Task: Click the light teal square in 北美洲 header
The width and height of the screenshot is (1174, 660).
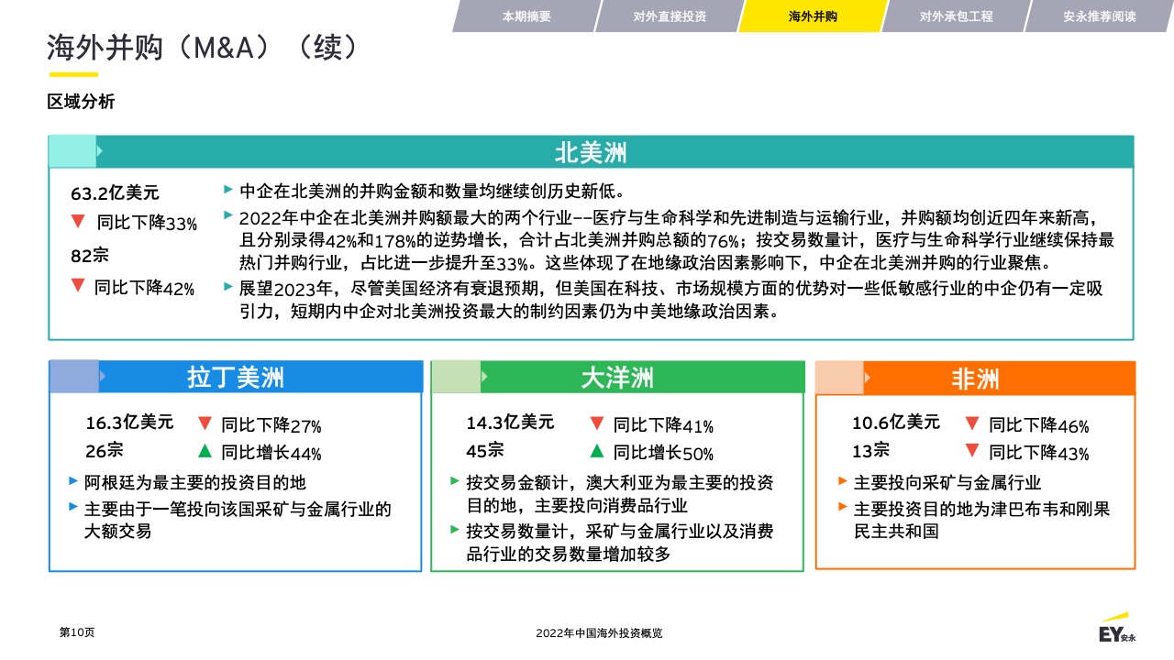Action: [72, 152]
